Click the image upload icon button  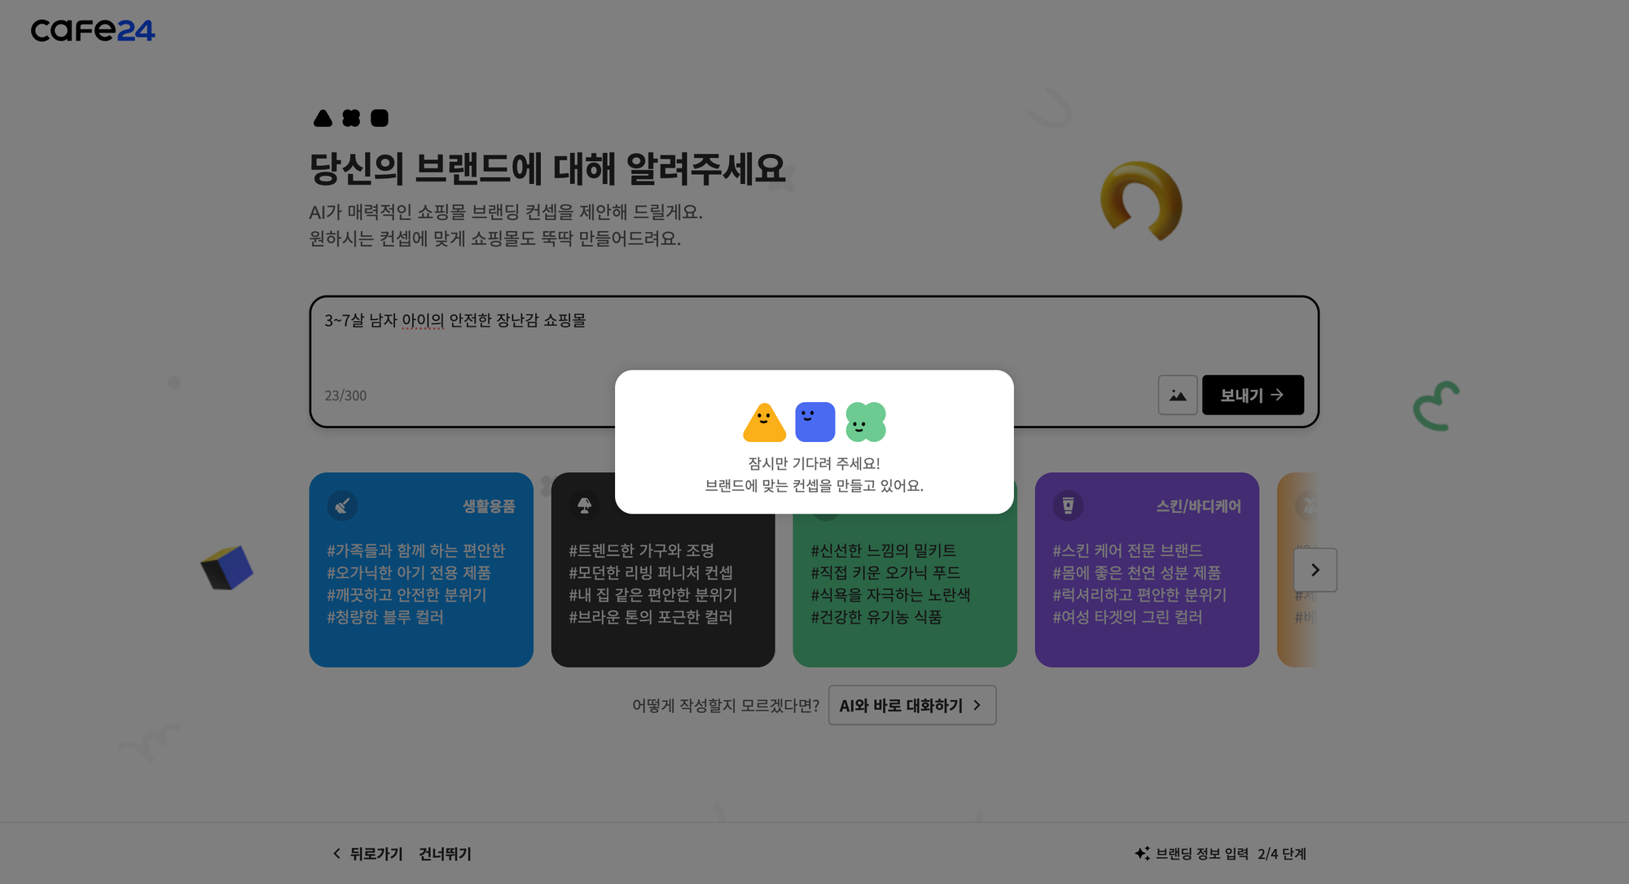(x=1178, y=395)
